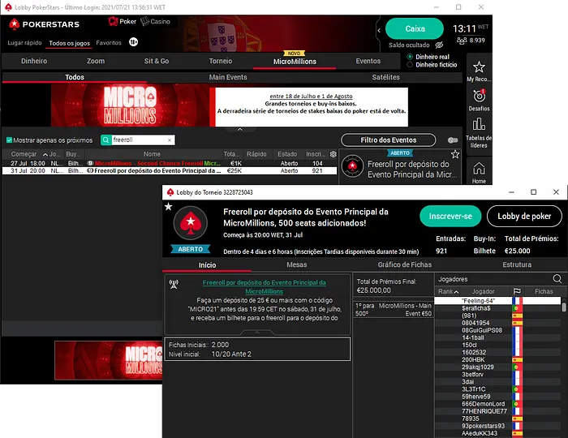This screenshot has height=438, width=568.
Task: Expand the tournament info panel chevron
Action: (257, 332)
